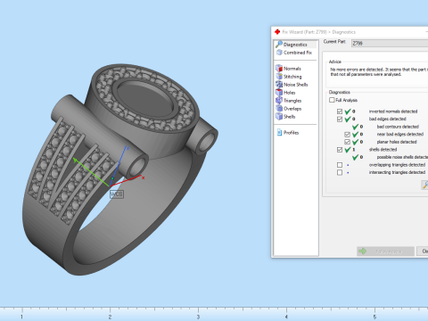Uncheck bad edges detected checkbox
This screenshot has height=321, width=428.
coord(340,119)
